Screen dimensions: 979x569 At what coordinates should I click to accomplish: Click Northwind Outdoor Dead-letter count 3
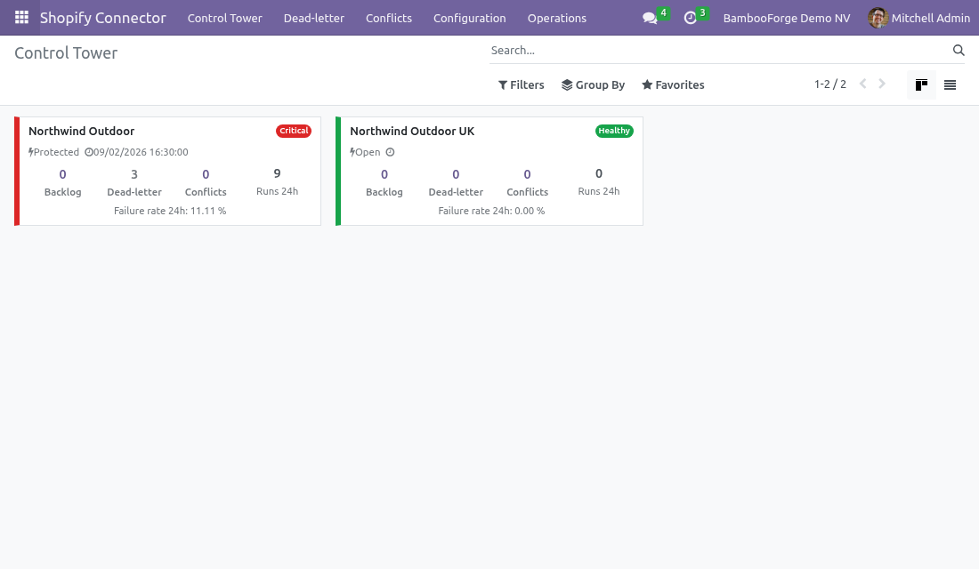(x=134, y=174)
